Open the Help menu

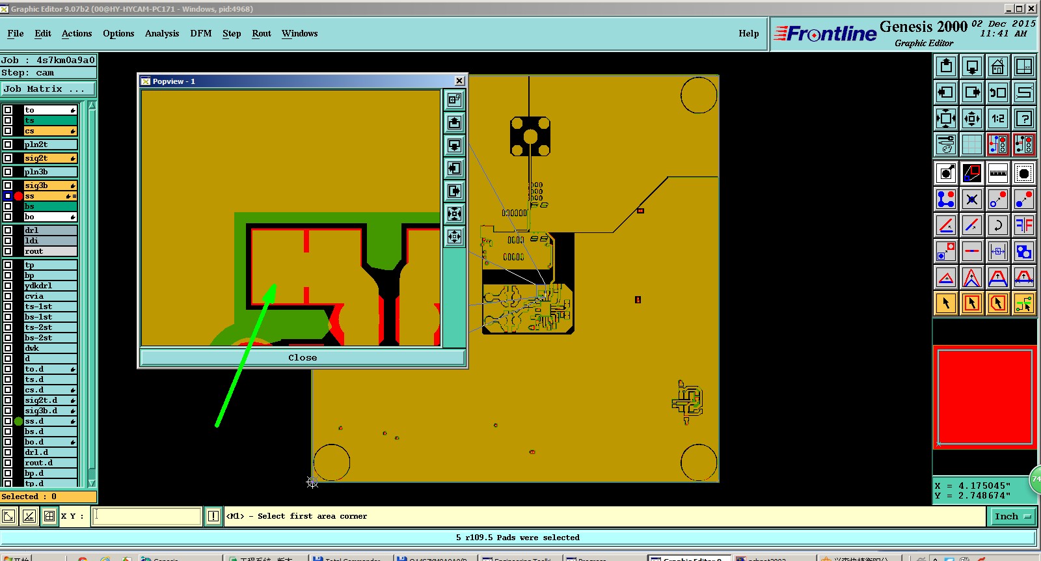pyautogui.click(x=749, y=33)
